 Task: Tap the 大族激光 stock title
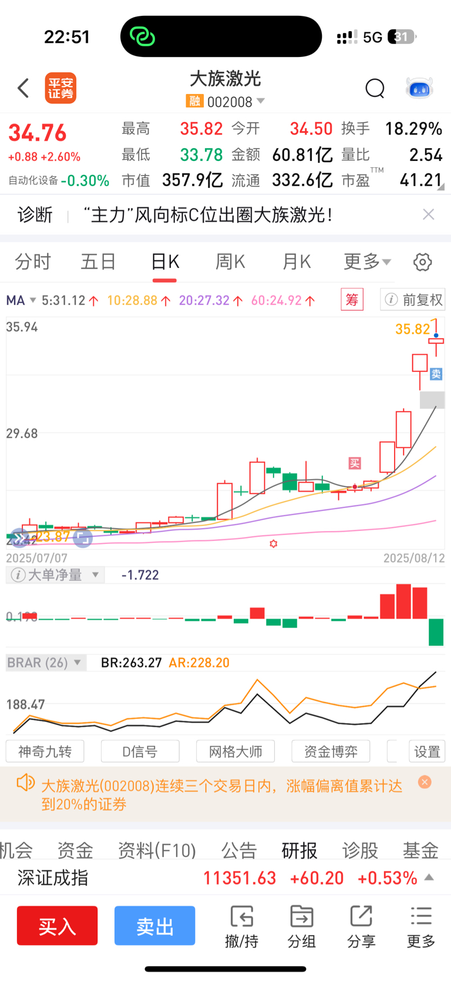[x=225, y=79]
